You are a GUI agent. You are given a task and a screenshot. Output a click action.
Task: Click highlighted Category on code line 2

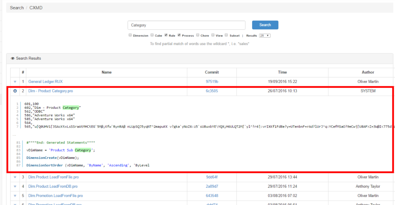click(x=71, y=108)
